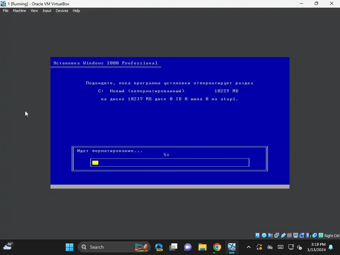Click the recording indicator icon
This screenshot has height=255, width=340.
(302, 235)
